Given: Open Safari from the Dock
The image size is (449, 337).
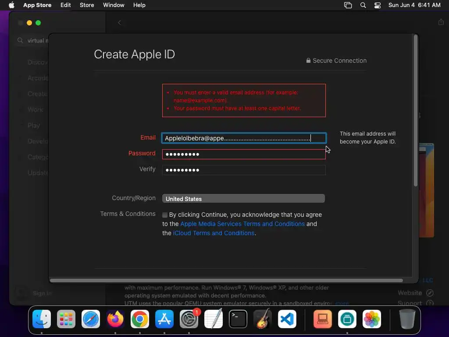Looking at the screenshot, I should tap(91, 319).
